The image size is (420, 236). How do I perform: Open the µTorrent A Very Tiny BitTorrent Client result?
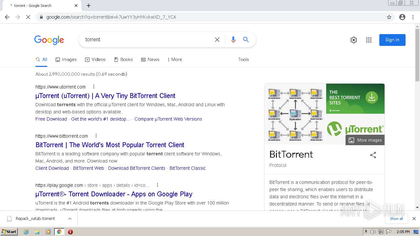click(105, 96)
